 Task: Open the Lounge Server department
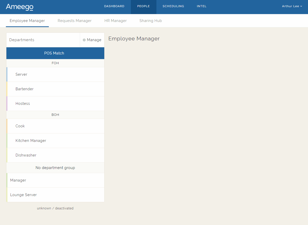point(24,195)
